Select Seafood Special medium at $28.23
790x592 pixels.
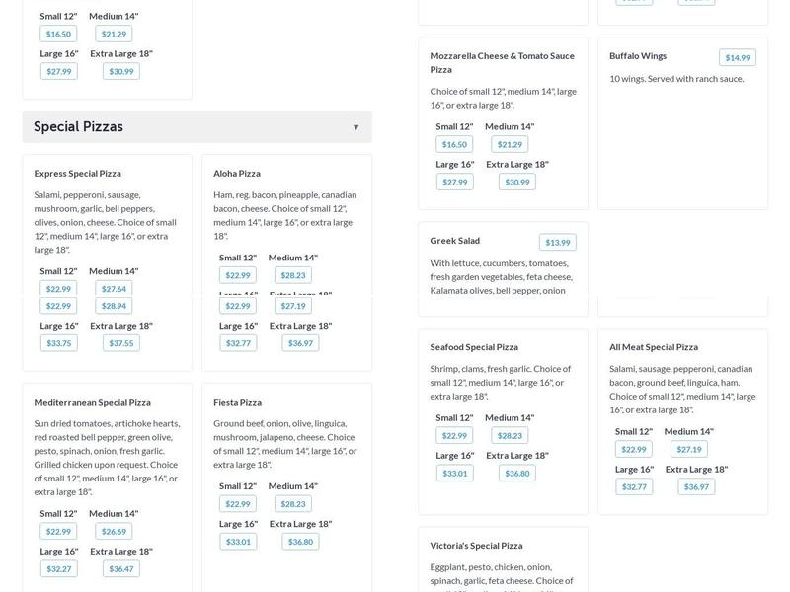click(x=509, y=435)
